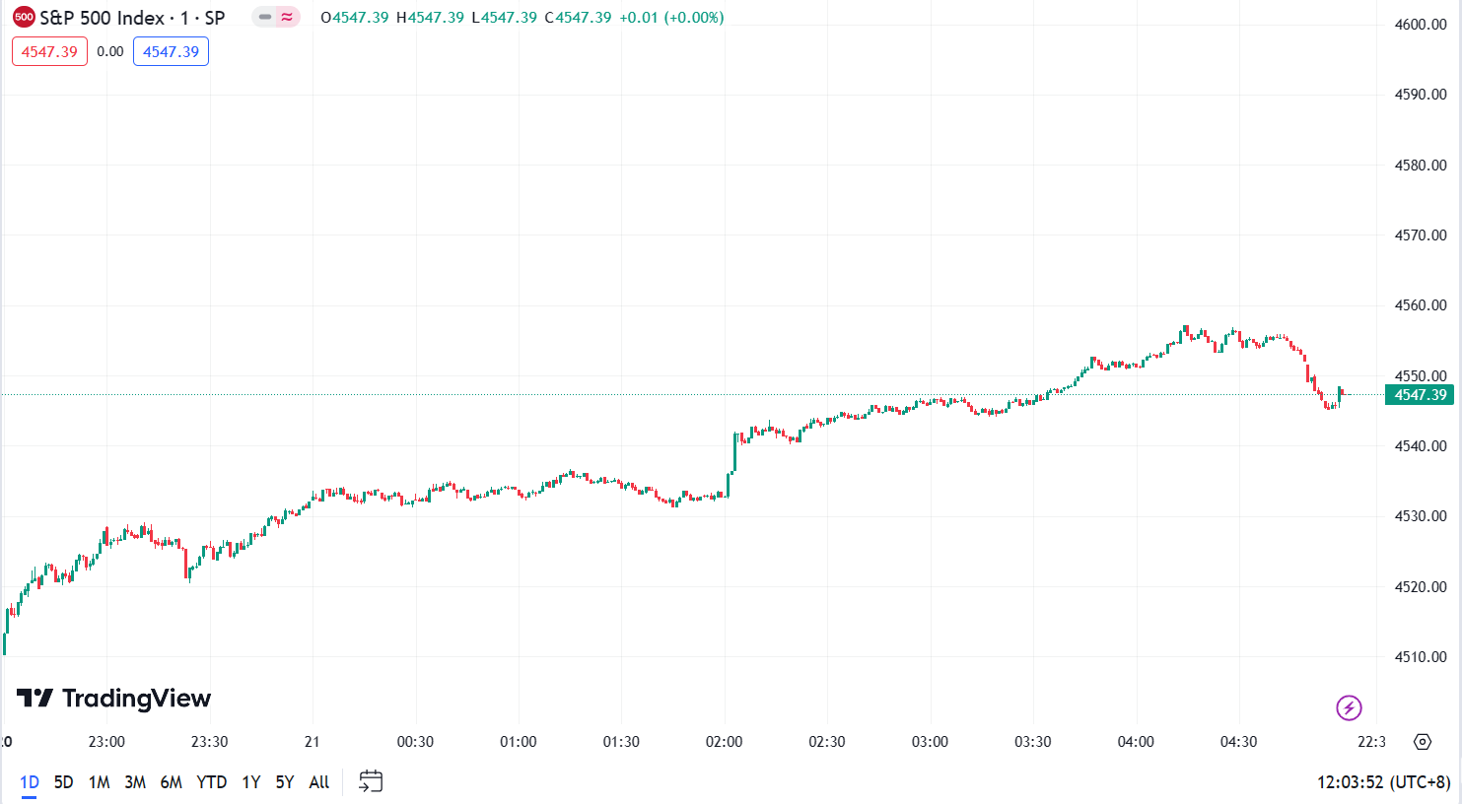Open the go-to-date calendar icon
Image resolution: width=1462 pixels, height=804 pixels.
(x=371, y=781)
